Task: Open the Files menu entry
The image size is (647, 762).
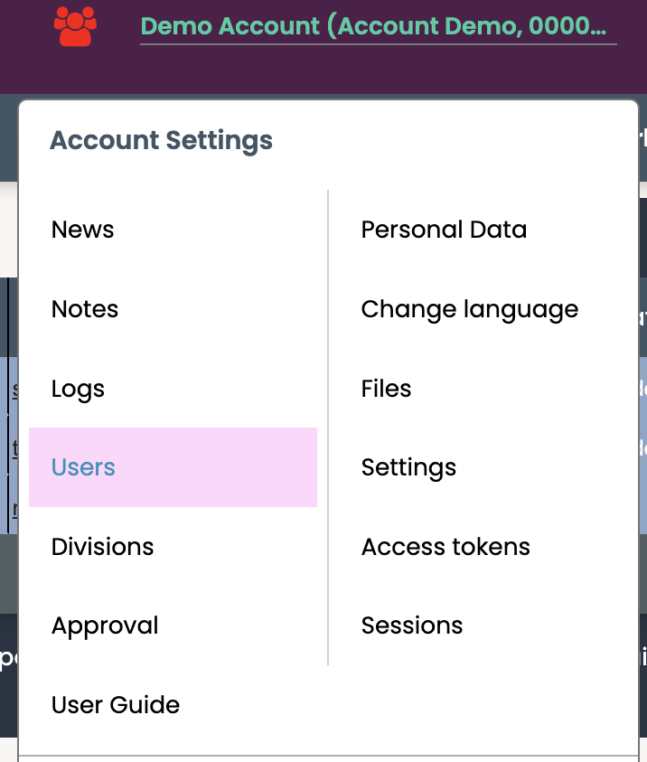Action: [x=386, y=389]
